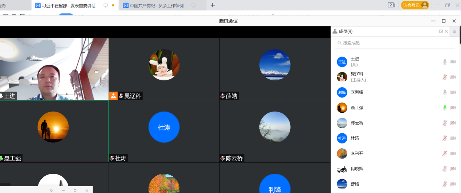The height and width of the screenshot is (193, 461).
Task: Click 冉晓辉's ink-painting avatar in member list
Action: (x=342, y=169)
